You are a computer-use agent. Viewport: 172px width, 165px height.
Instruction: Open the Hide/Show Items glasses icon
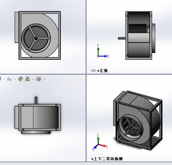coord(10,79)
